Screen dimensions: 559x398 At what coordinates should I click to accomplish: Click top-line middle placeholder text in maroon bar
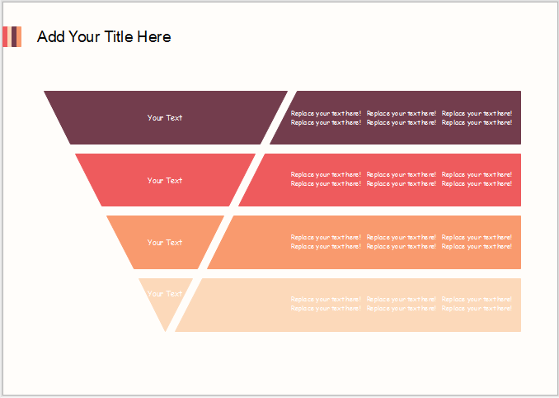point(401,113)
